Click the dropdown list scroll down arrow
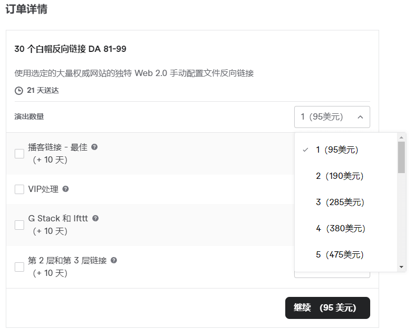 401,267
